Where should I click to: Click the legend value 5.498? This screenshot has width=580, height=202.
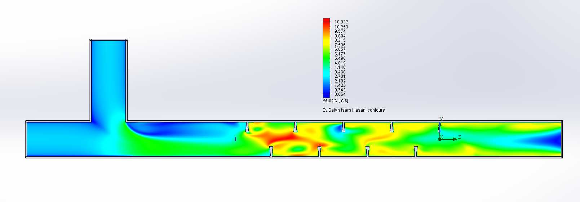340,58
